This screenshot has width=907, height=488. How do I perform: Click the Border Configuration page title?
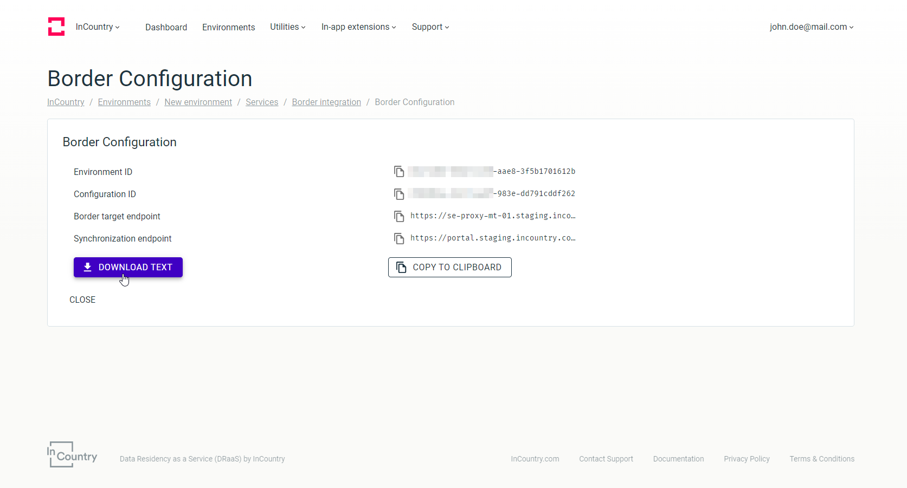point(150,79)
